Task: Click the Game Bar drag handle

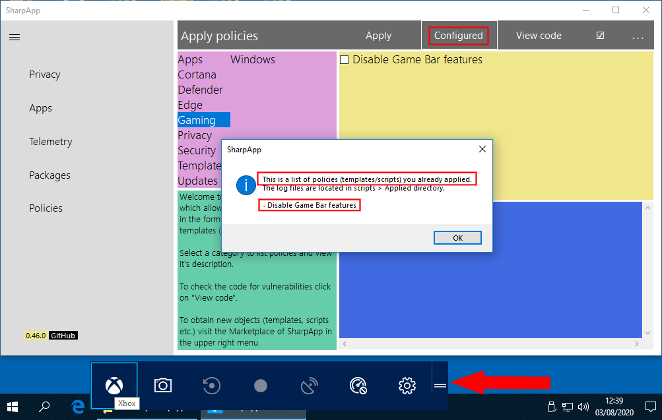Action: tap(440, 386)
